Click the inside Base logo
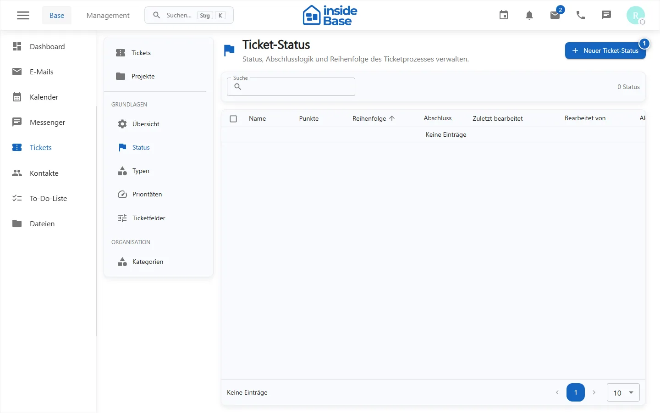Screen dimensions: 660x413 330,15
